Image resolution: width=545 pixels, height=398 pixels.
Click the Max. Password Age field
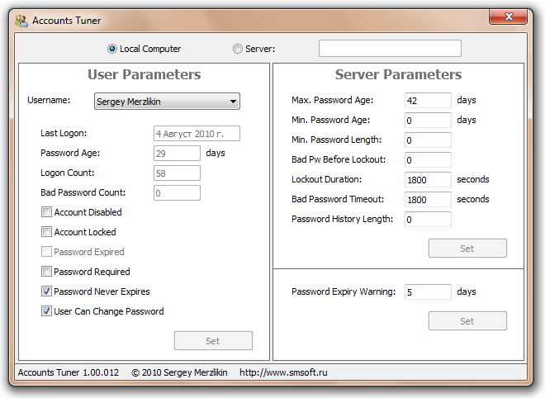click(x=428, y=100)
